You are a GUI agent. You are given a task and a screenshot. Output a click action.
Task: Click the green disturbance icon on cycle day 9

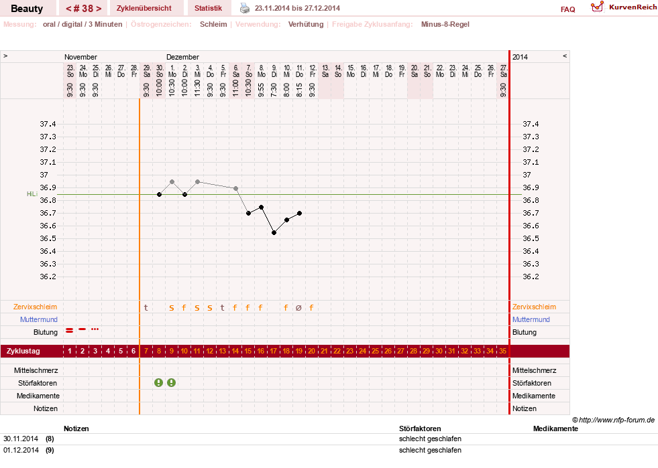[172, 382]
